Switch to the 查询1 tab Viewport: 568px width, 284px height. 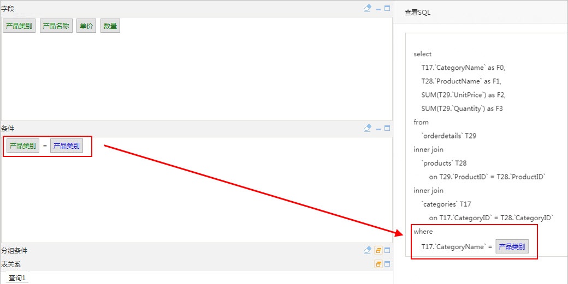pyautogui.click(x=17, y=278)
